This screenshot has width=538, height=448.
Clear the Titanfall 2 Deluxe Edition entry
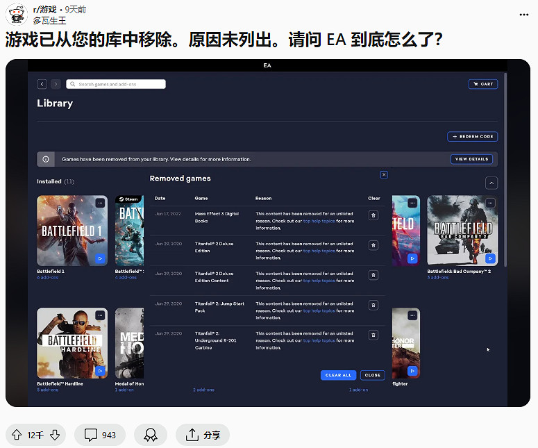[x=373, y=245]
